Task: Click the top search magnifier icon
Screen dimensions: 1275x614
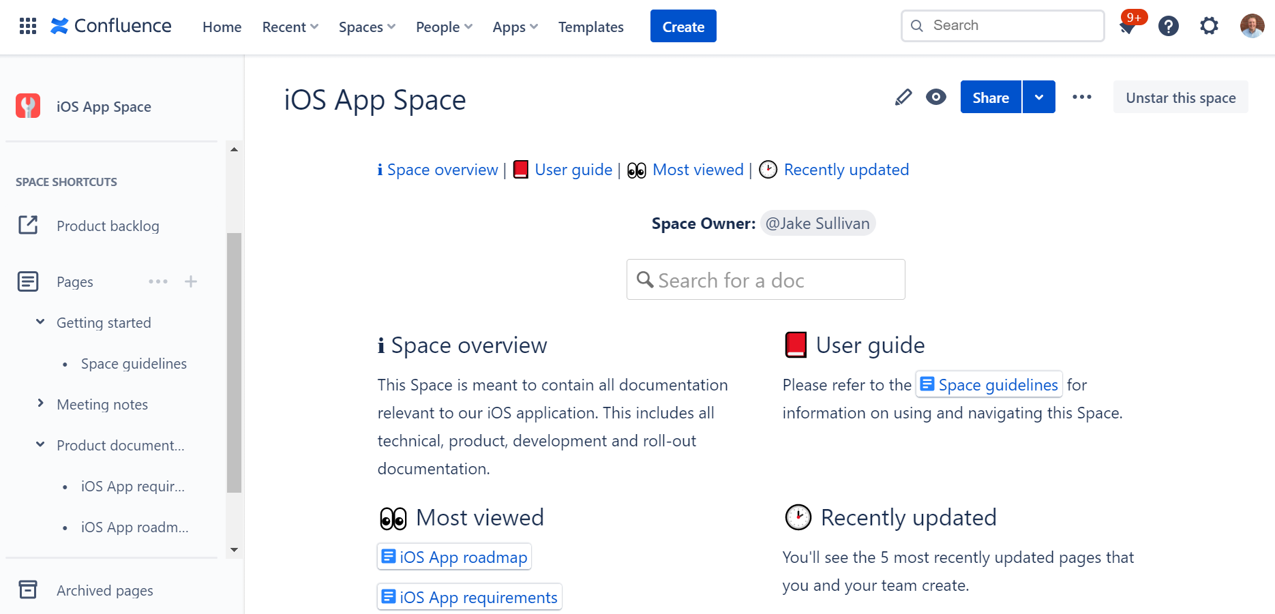Action: coord(917,26)
